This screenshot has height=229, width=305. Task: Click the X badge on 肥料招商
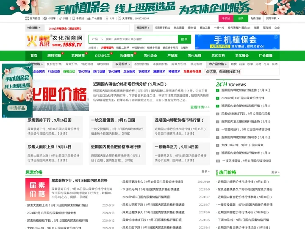(x=63, y=53)
